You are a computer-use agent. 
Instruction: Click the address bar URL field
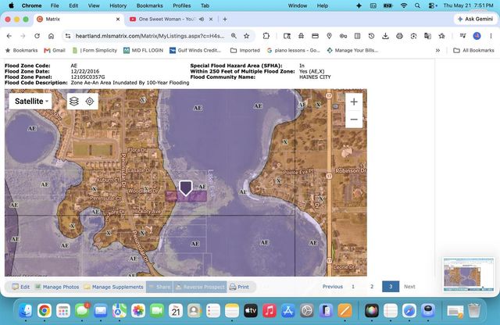(x=150, y=36)
